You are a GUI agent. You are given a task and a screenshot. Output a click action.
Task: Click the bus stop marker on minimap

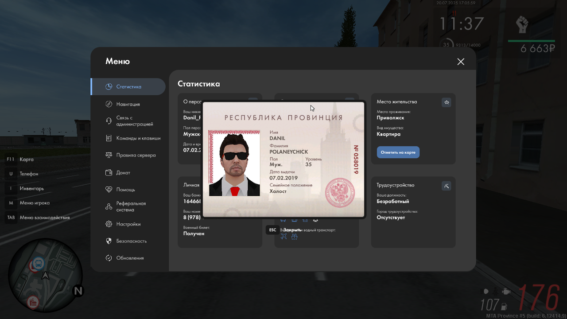click(39, 264)
